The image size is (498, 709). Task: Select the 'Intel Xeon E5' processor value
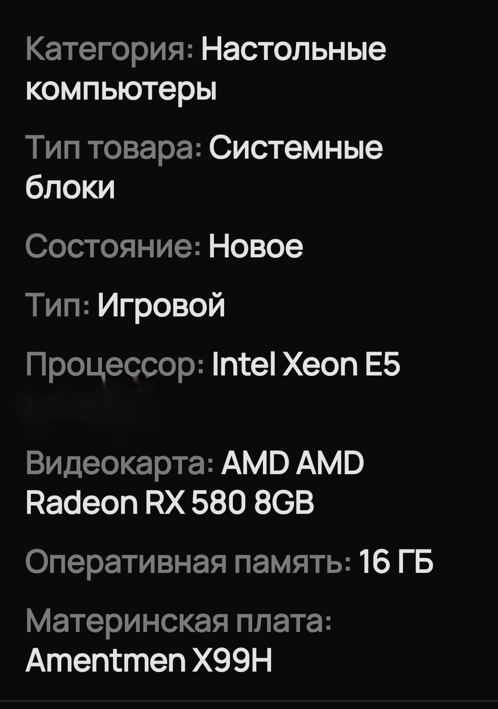pyautogui.click(x=306, y=364)
